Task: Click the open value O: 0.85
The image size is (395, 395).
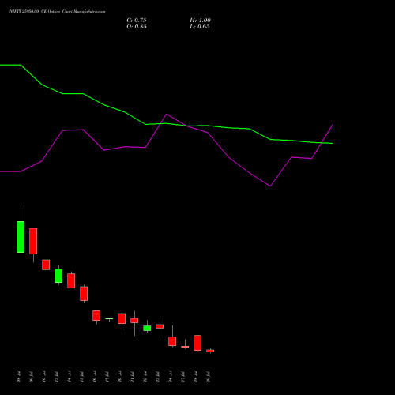Action: [x=137, y=27]
